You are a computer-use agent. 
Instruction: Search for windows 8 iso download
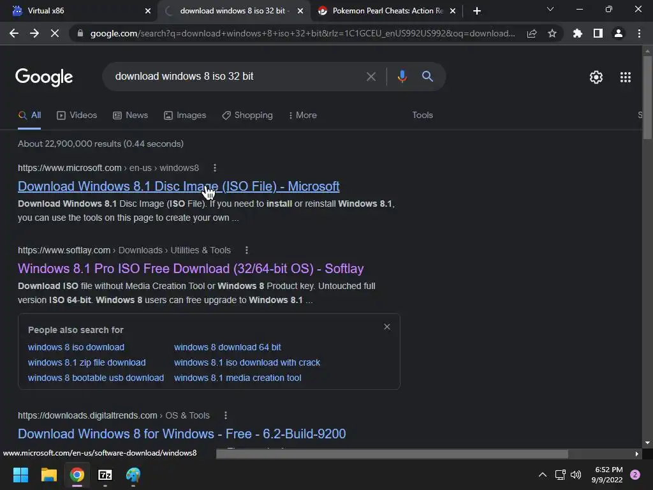click(77, 347)
